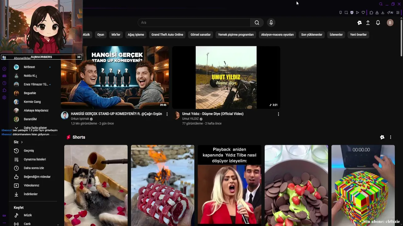The height and width of the screenshot is (226, 403).
Task: Toggle the browser ad blocker shield
Action: 352,13
